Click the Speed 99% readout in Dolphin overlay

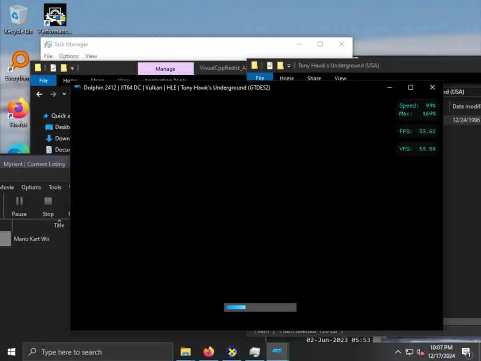pos(417,106)
